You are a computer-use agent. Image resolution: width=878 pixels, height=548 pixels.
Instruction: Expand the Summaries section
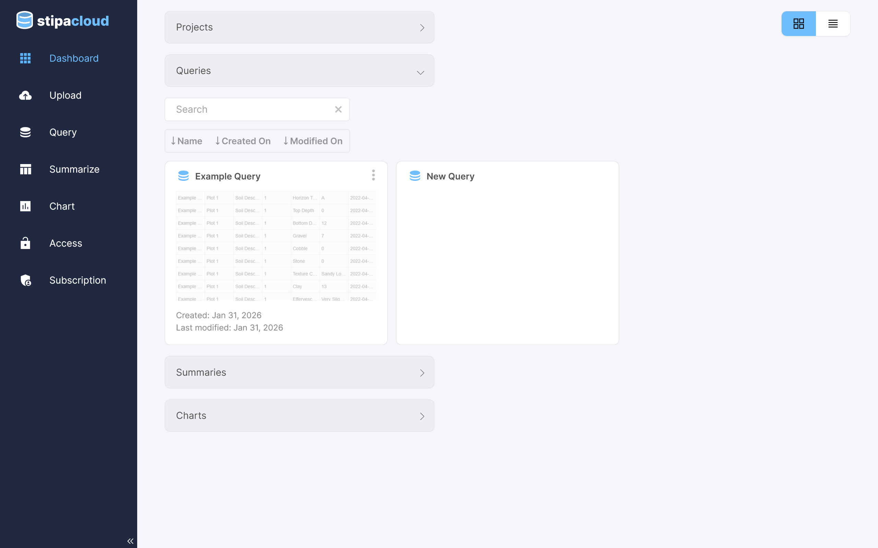pyautogui.click(x=299, y=372)
